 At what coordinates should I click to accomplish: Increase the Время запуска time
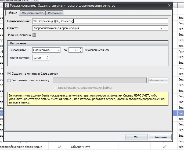[x=47, y=57]
